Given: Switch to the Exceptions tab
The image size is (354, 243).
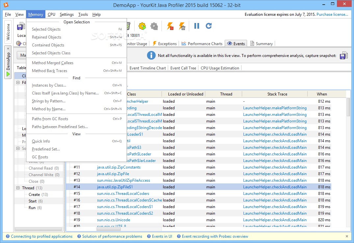Looking at the screenshot, I should coord(164,43).
